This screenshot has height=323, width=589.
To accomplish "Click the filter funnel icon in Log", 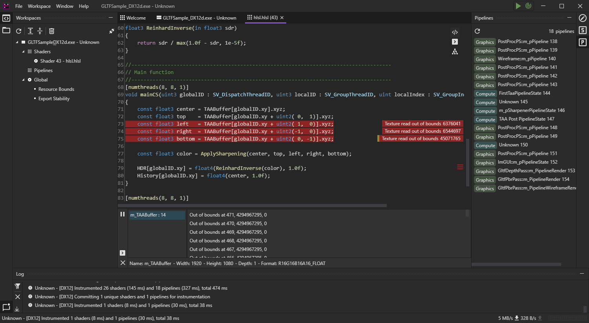I will tap(18, 286).
